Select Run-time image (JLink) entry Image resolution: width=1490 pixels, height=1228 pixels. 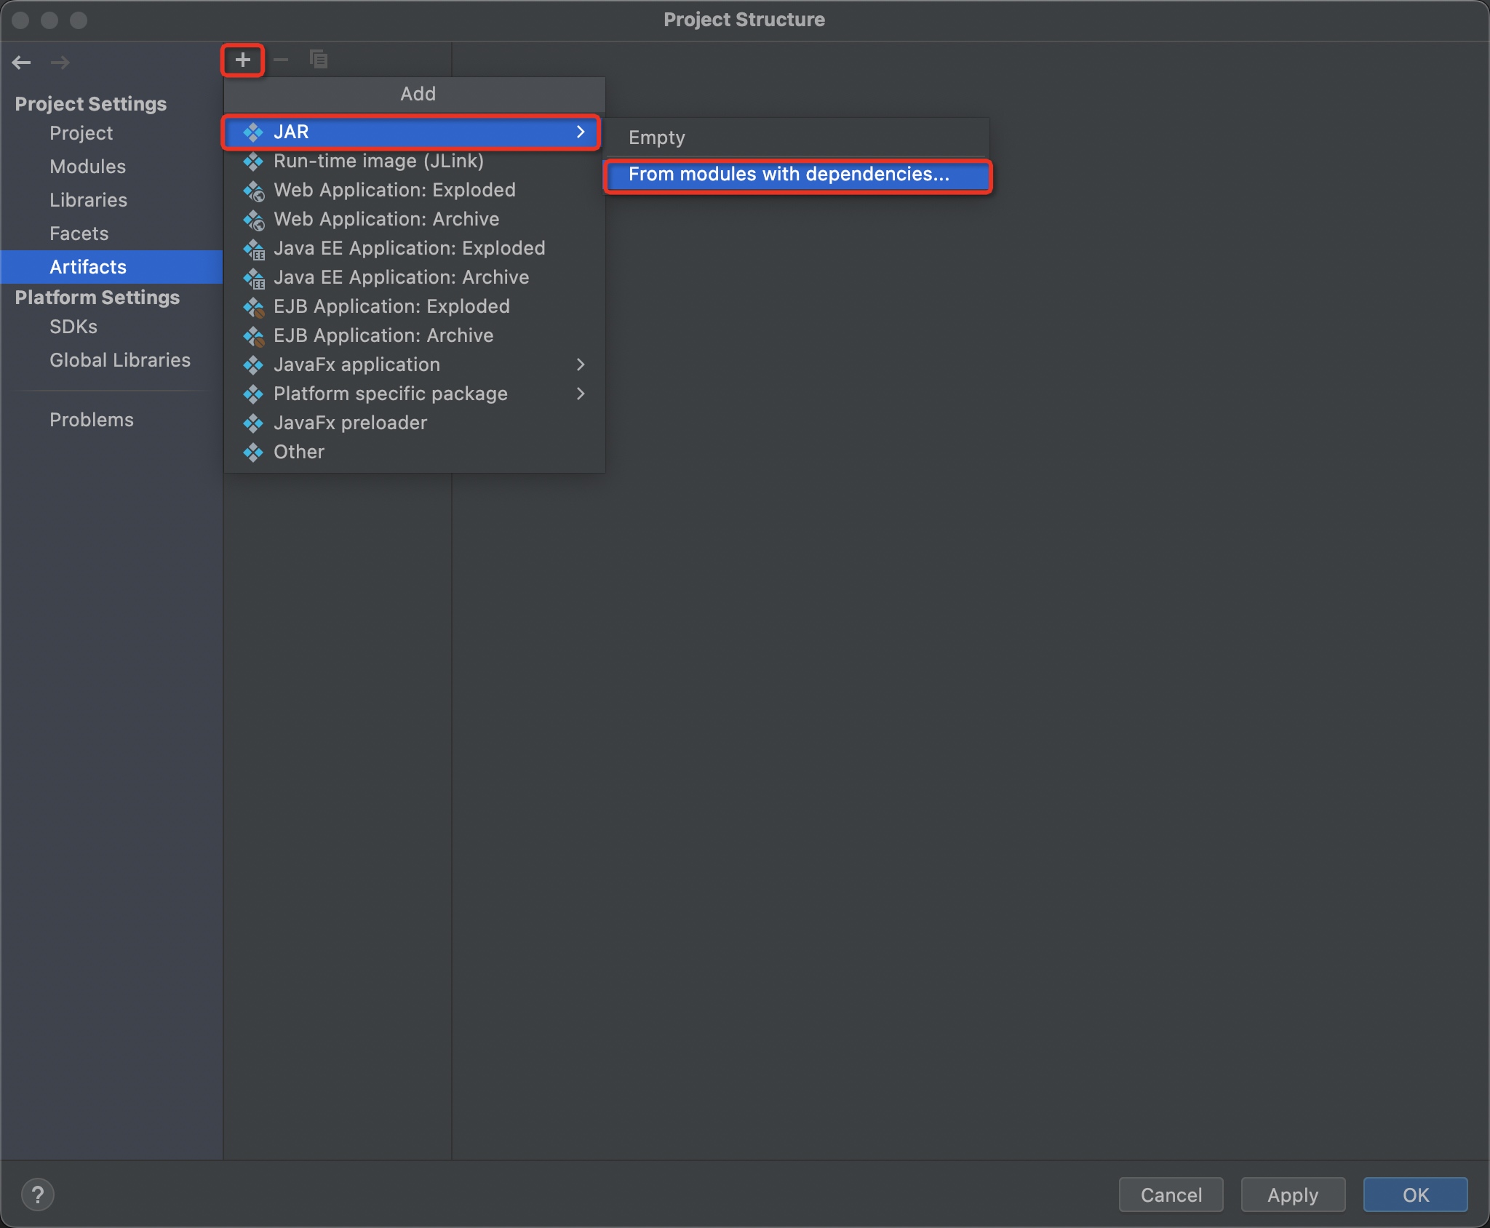coord(378,161)
